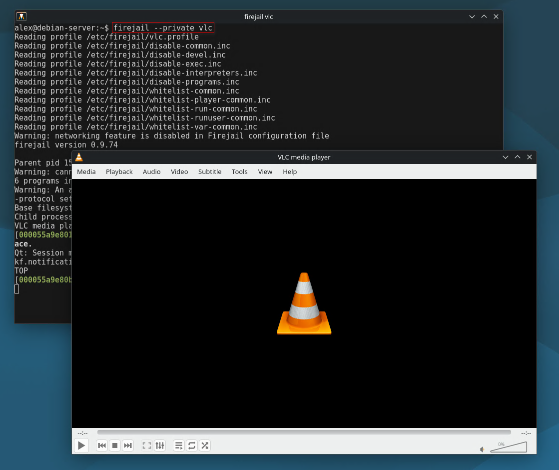Toggle fullscreen video in VLC

tap(147, 445)
